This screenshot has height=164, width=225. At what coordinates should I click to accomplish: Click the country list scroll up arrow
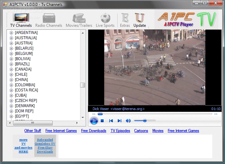tap(83, 33)
